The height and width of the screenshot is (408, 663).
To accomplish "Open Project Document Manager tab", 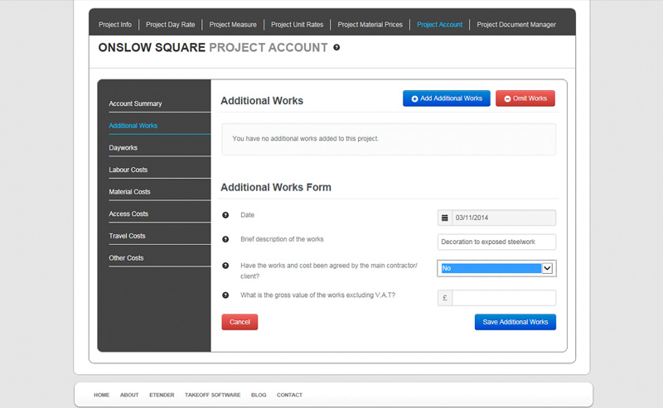I will click(x=516, y=25).
